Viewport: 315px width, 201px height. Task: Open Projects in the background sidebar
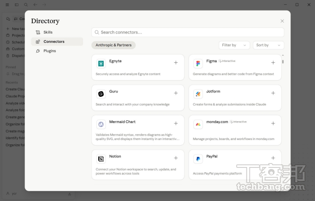click(x=15, y=35)
